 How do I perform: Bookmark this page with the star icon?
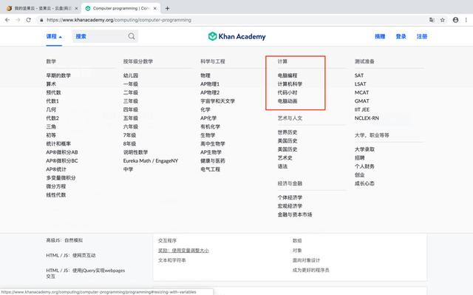tap(442, 20)
